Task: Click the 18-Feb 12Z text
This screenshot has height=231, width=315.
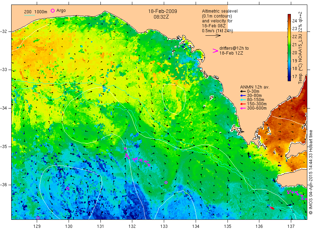Action: coord(231,53)
